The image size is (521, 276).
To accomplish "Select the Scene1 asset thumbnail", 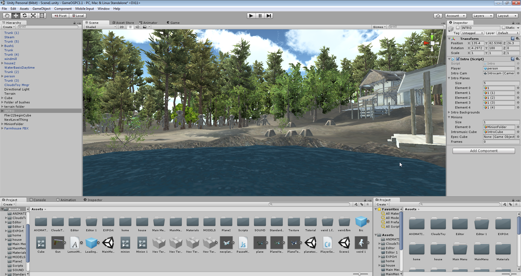I will [344, 243].
